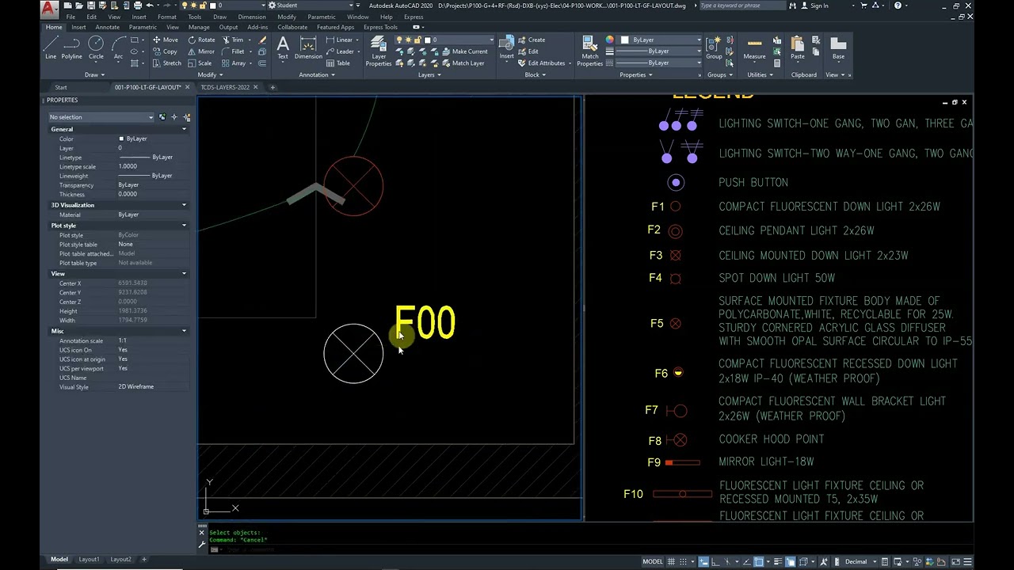This screenshot has height=570, width=1014.
Task: Activate the Mirror command
Action: click(x=201, y=51)
